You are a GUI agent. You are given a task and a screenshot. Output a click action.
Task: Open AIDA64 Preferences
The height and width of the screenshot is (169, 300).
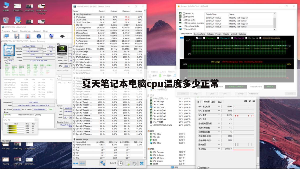253,94
